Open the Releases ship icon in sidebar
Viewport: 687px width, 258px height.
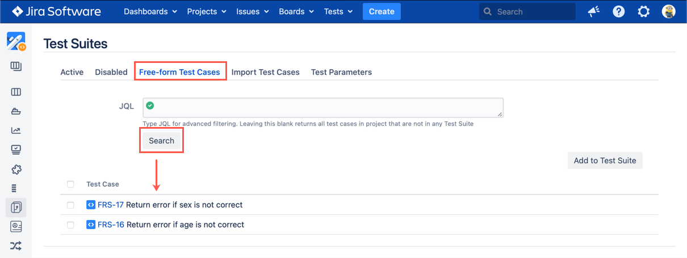pyautogui.click(x=16, y=111)
